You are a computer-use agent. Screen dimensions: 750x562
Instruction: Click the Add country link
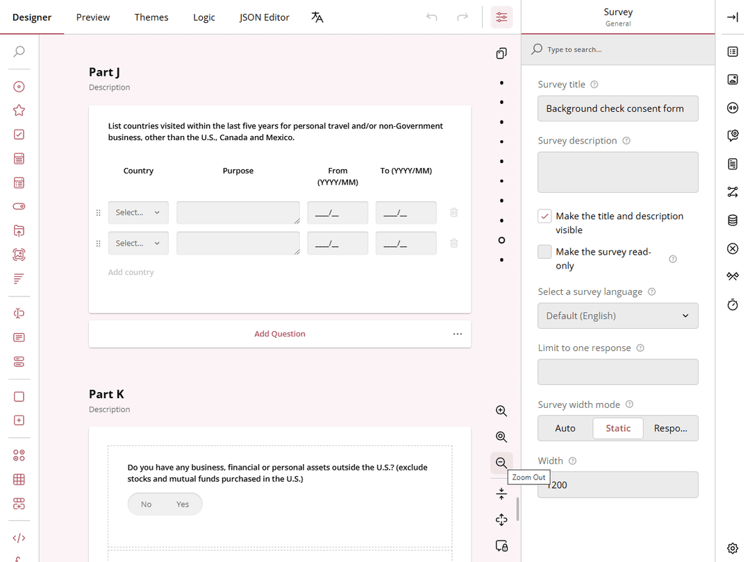pyautogui.click(x=131, y=272)
